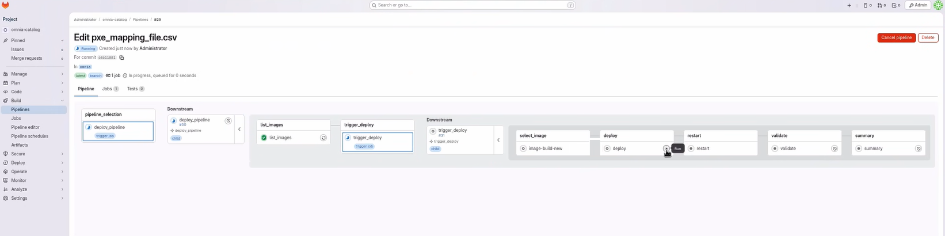Screen dimensions: 945x236
Task: Click Pipelines breadcrumb link
Action: click(x=140, y=20)
